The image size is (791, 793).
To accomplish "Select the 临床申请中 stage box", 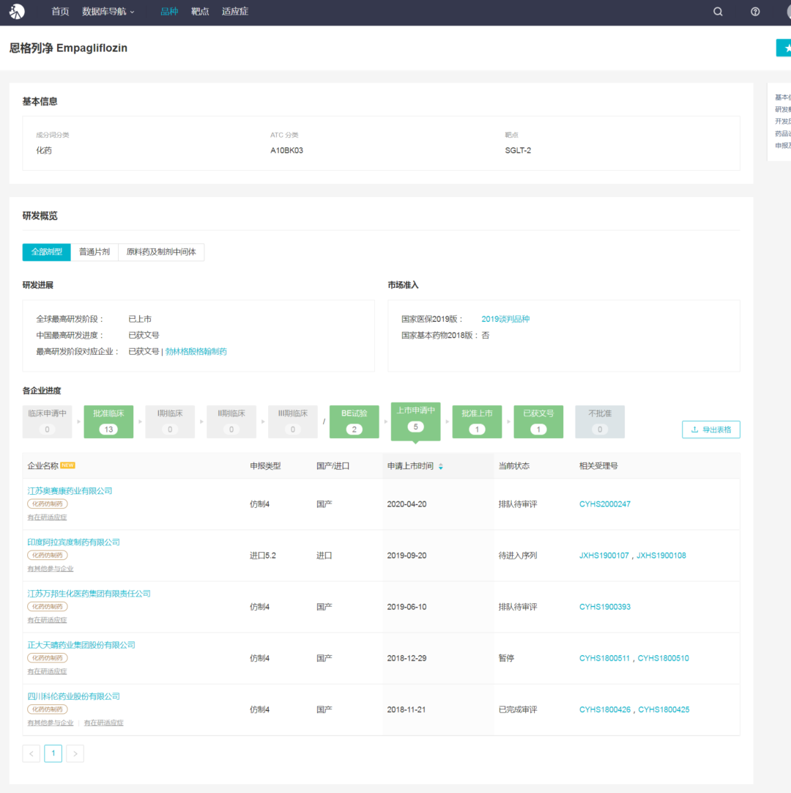I will 47,421.
